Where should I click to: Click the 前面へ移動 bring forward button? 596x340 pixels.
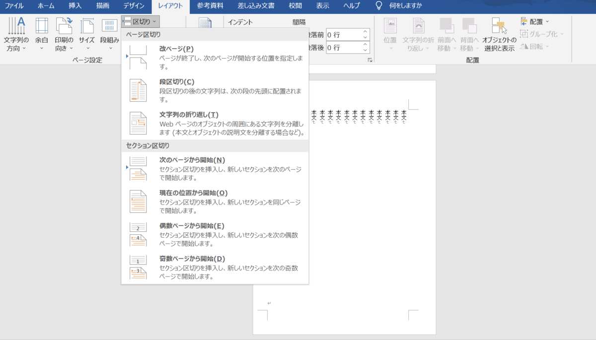(x=447, y=34)
